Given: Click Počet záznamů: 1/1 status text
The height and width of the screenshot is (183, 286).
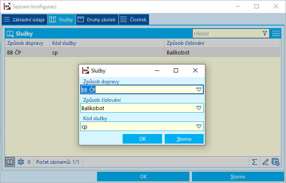Looking at the screenshot, I should 58,162.
